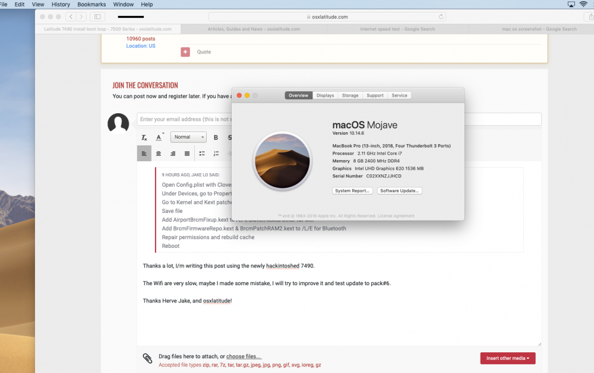
Task: Toggle justified text alignment
Action: [186, 153]
